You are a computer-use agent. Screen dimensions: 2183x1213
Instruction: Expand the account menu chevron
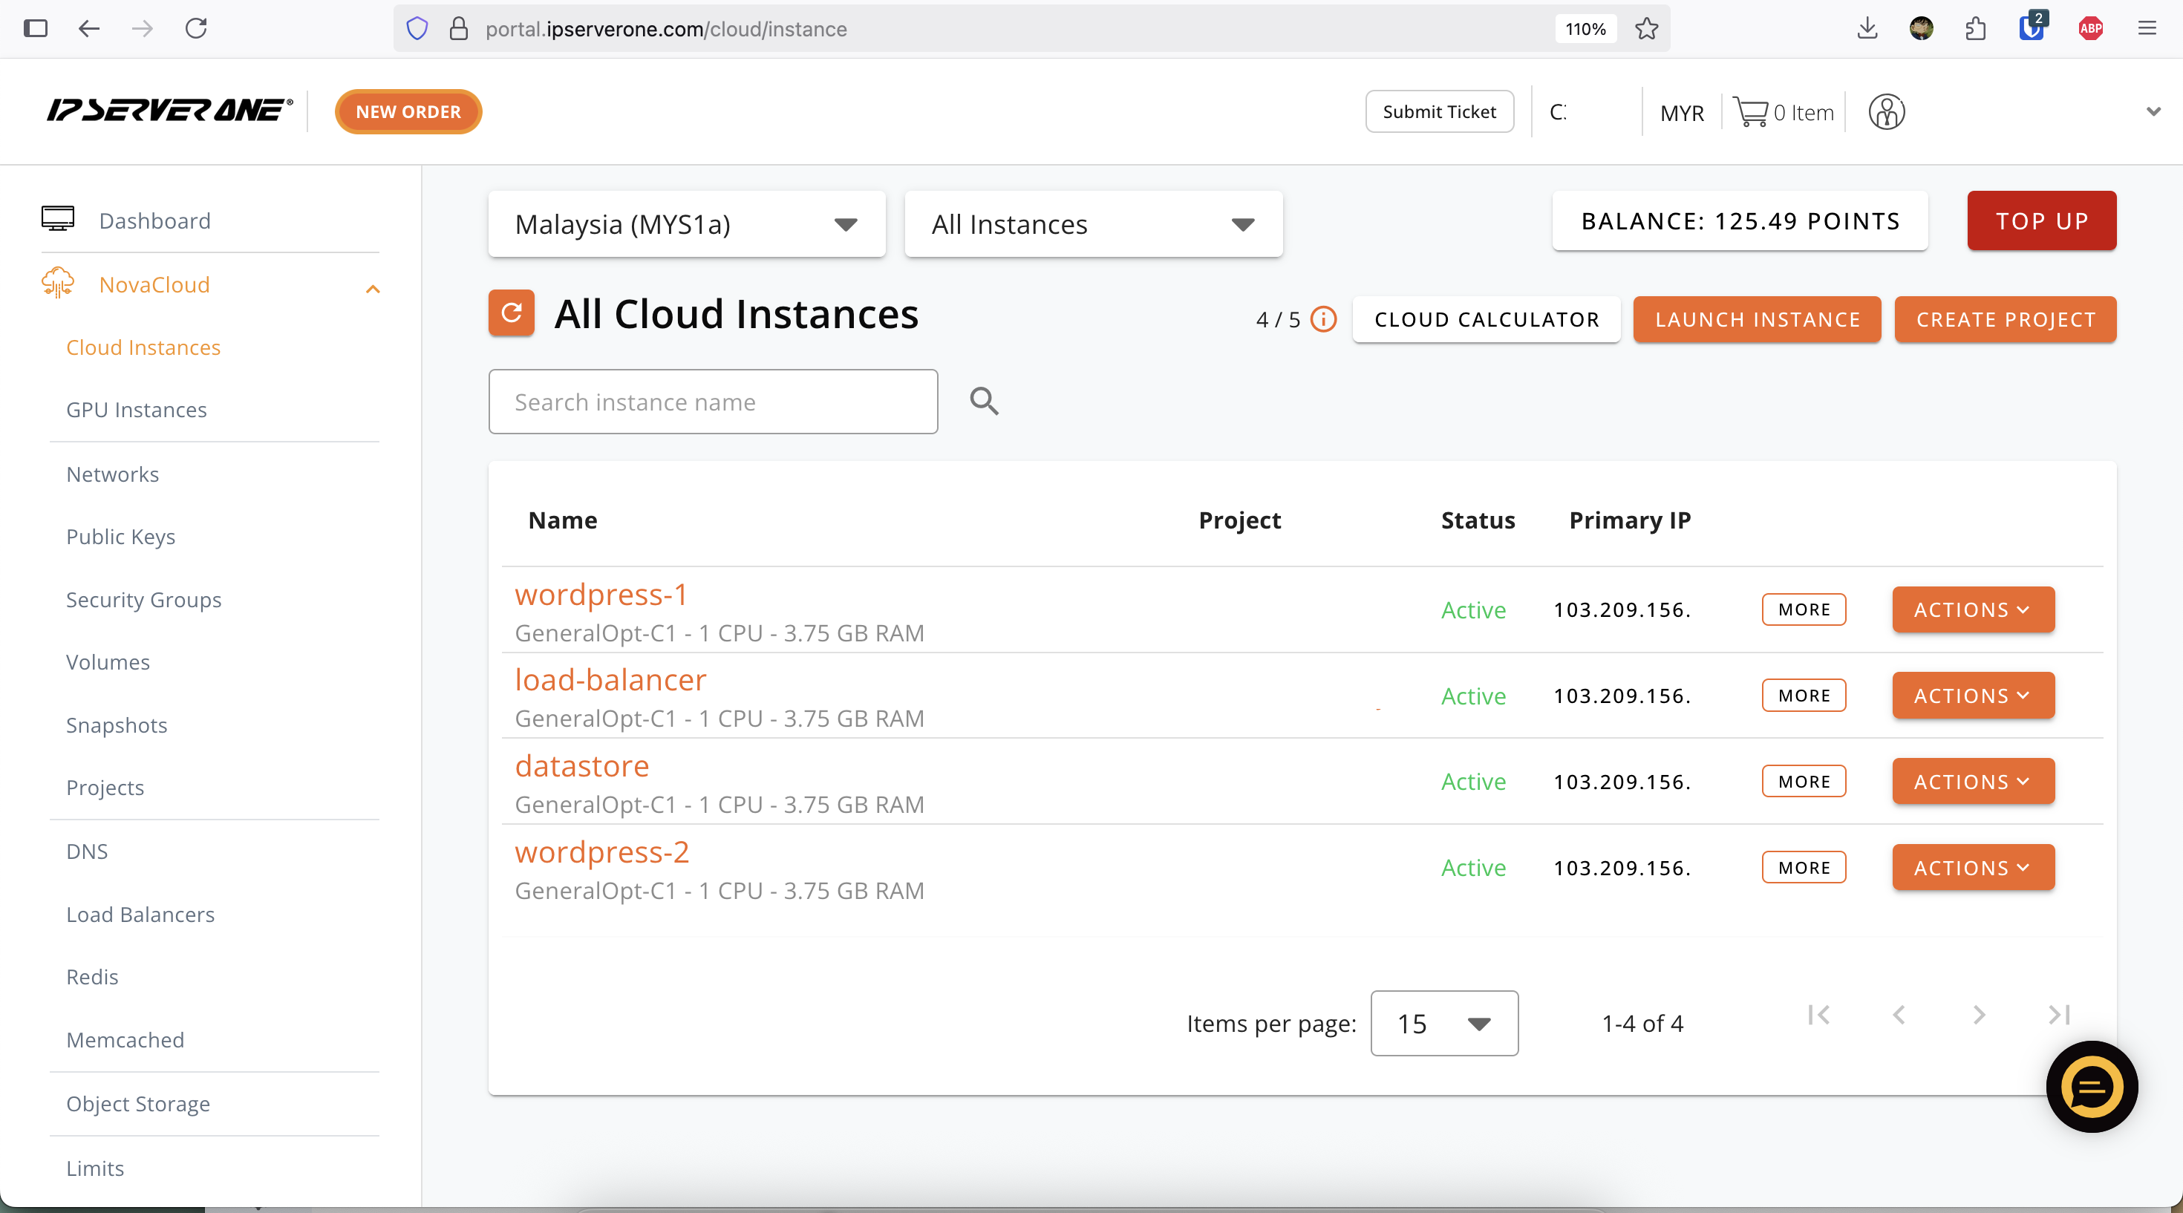pos(2153,111)
